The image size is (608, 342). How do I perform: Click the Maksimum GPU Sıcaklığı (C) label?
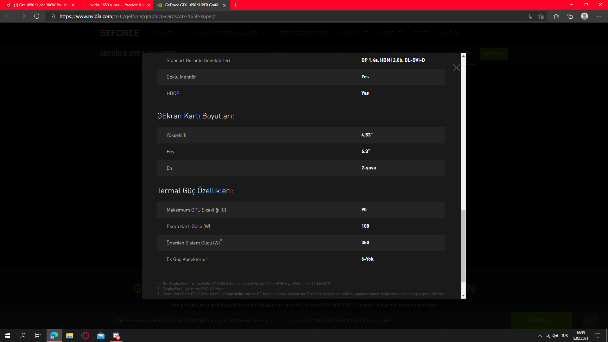click(x=196, y=210)
